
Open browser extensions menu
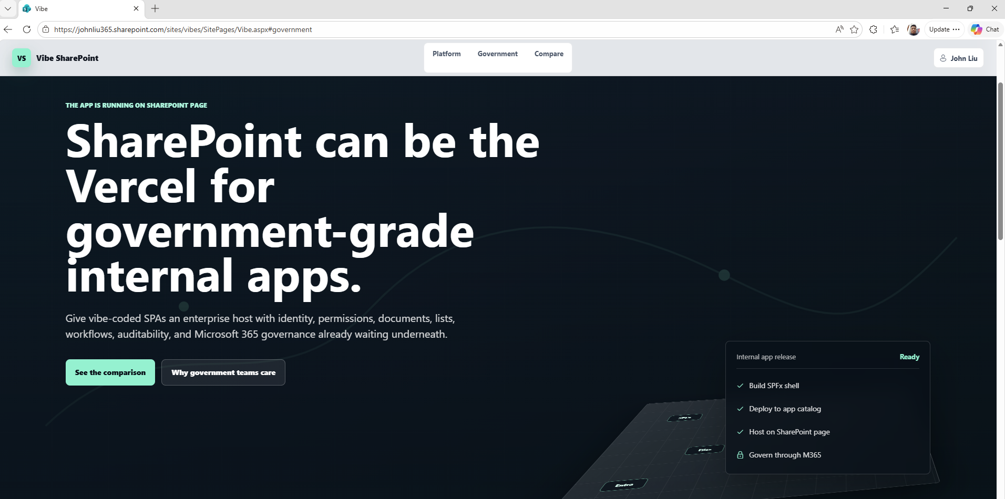point(873,29)
